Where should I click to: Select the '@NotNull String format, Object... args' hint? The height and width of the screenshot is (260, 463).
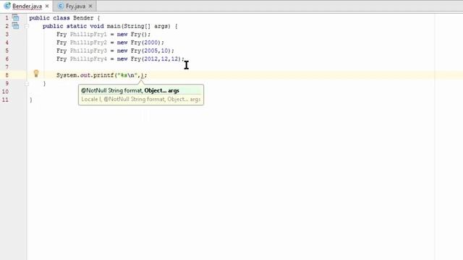[x=141, y=90]
